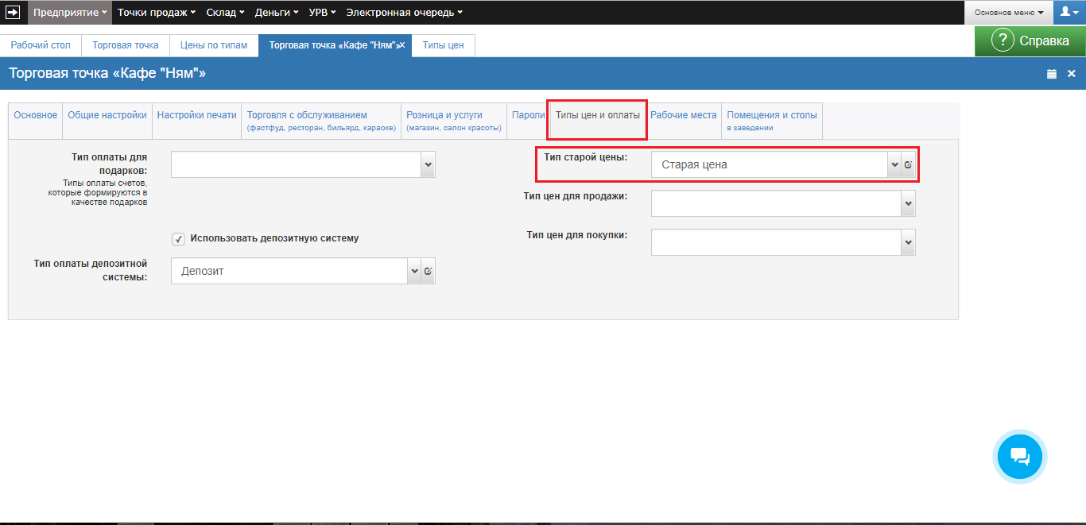Image resolution: width=1086 pixels, height=525 pixels.
Task: Switch to the Рабочие места tab
Action: pyautogui.click(x=683, y=115)
